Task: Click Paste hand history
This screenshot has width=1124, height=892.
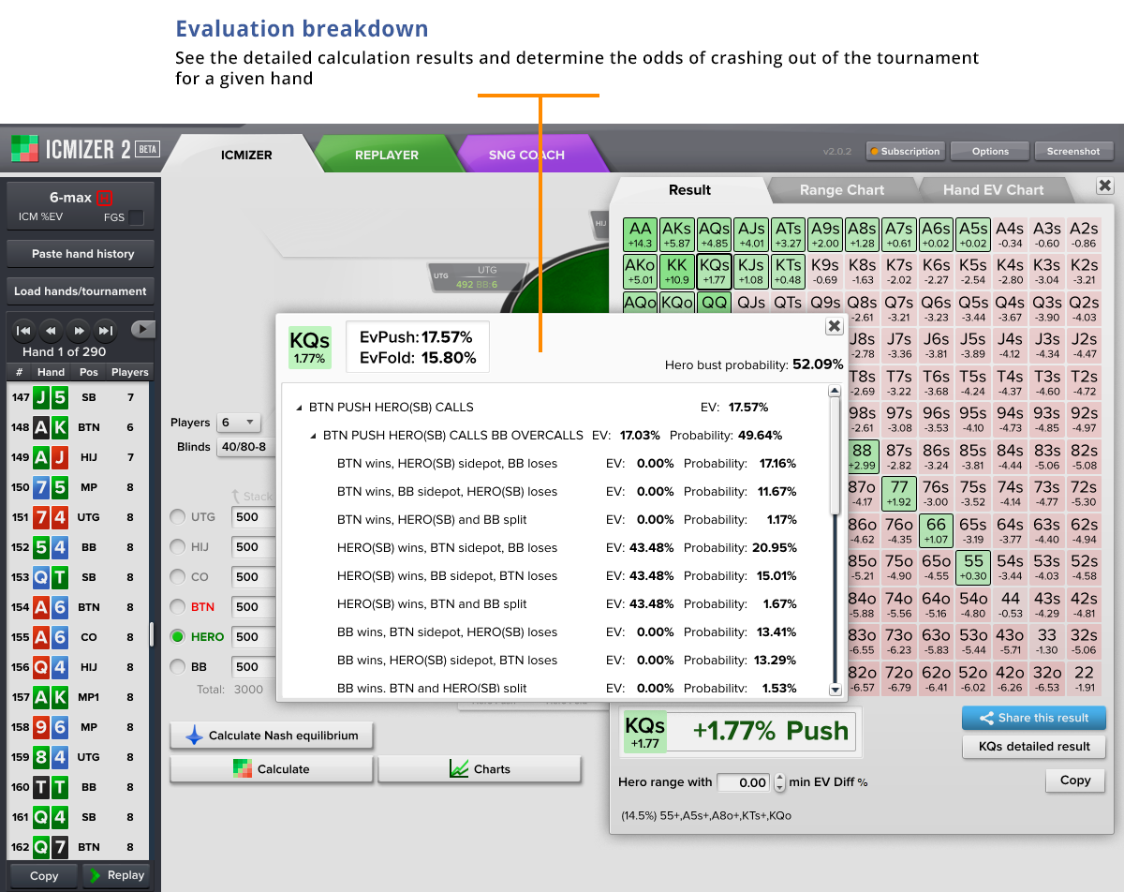Action: point(82,254)
